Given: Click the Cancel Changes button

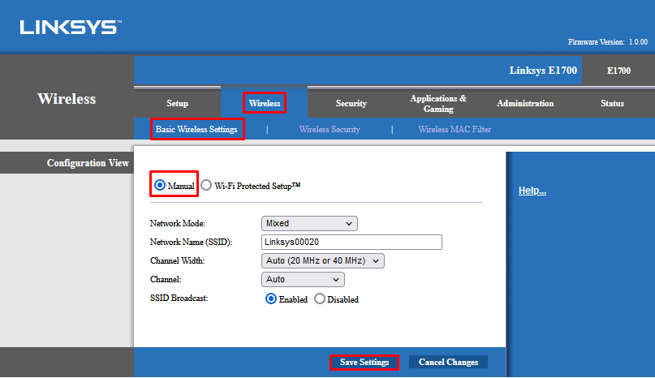Looking at the screenshot, I should coord(448,362).
